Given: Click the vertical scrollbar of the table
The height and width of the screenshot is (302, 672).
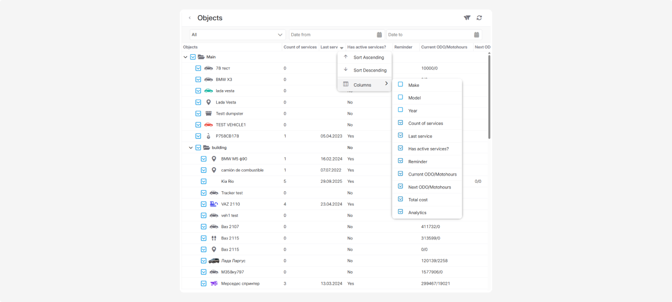Looking at the screenshot, I should [489, 95].
